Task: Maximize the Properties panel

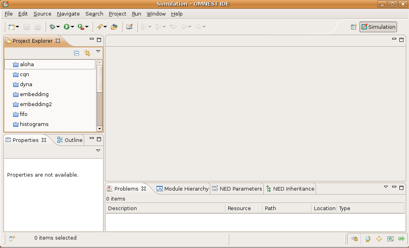Action: 99,139
